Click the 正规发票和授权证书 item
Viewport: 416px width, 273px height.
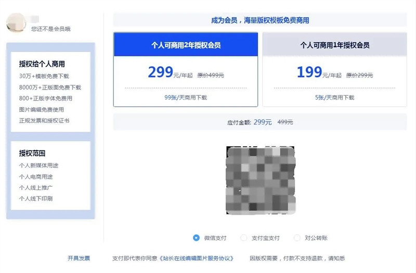tap(44, 121)
